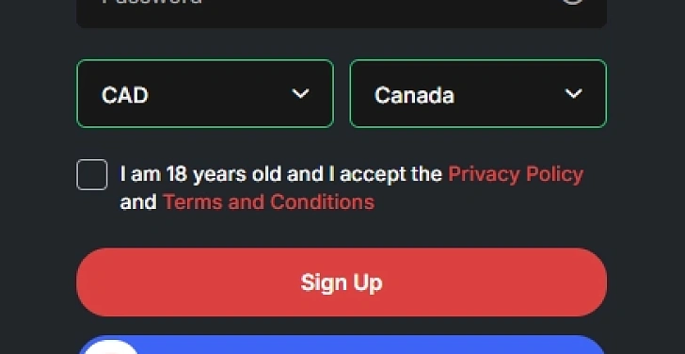Select the 'CAD' text in currency box
685x354 pixels.
click(125, 95)
